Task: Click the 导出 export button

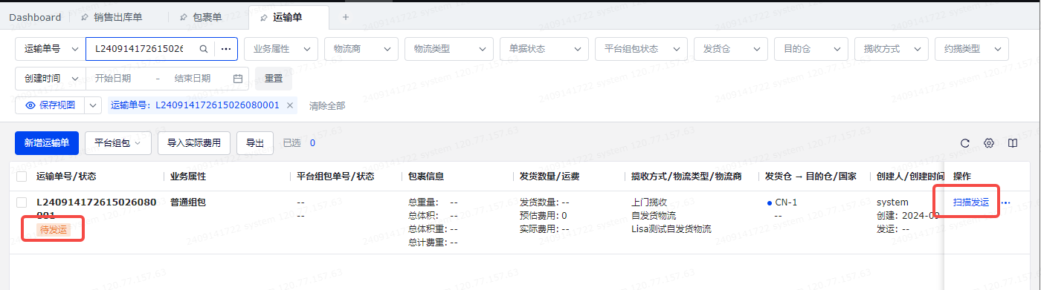Action: (255, 142)
